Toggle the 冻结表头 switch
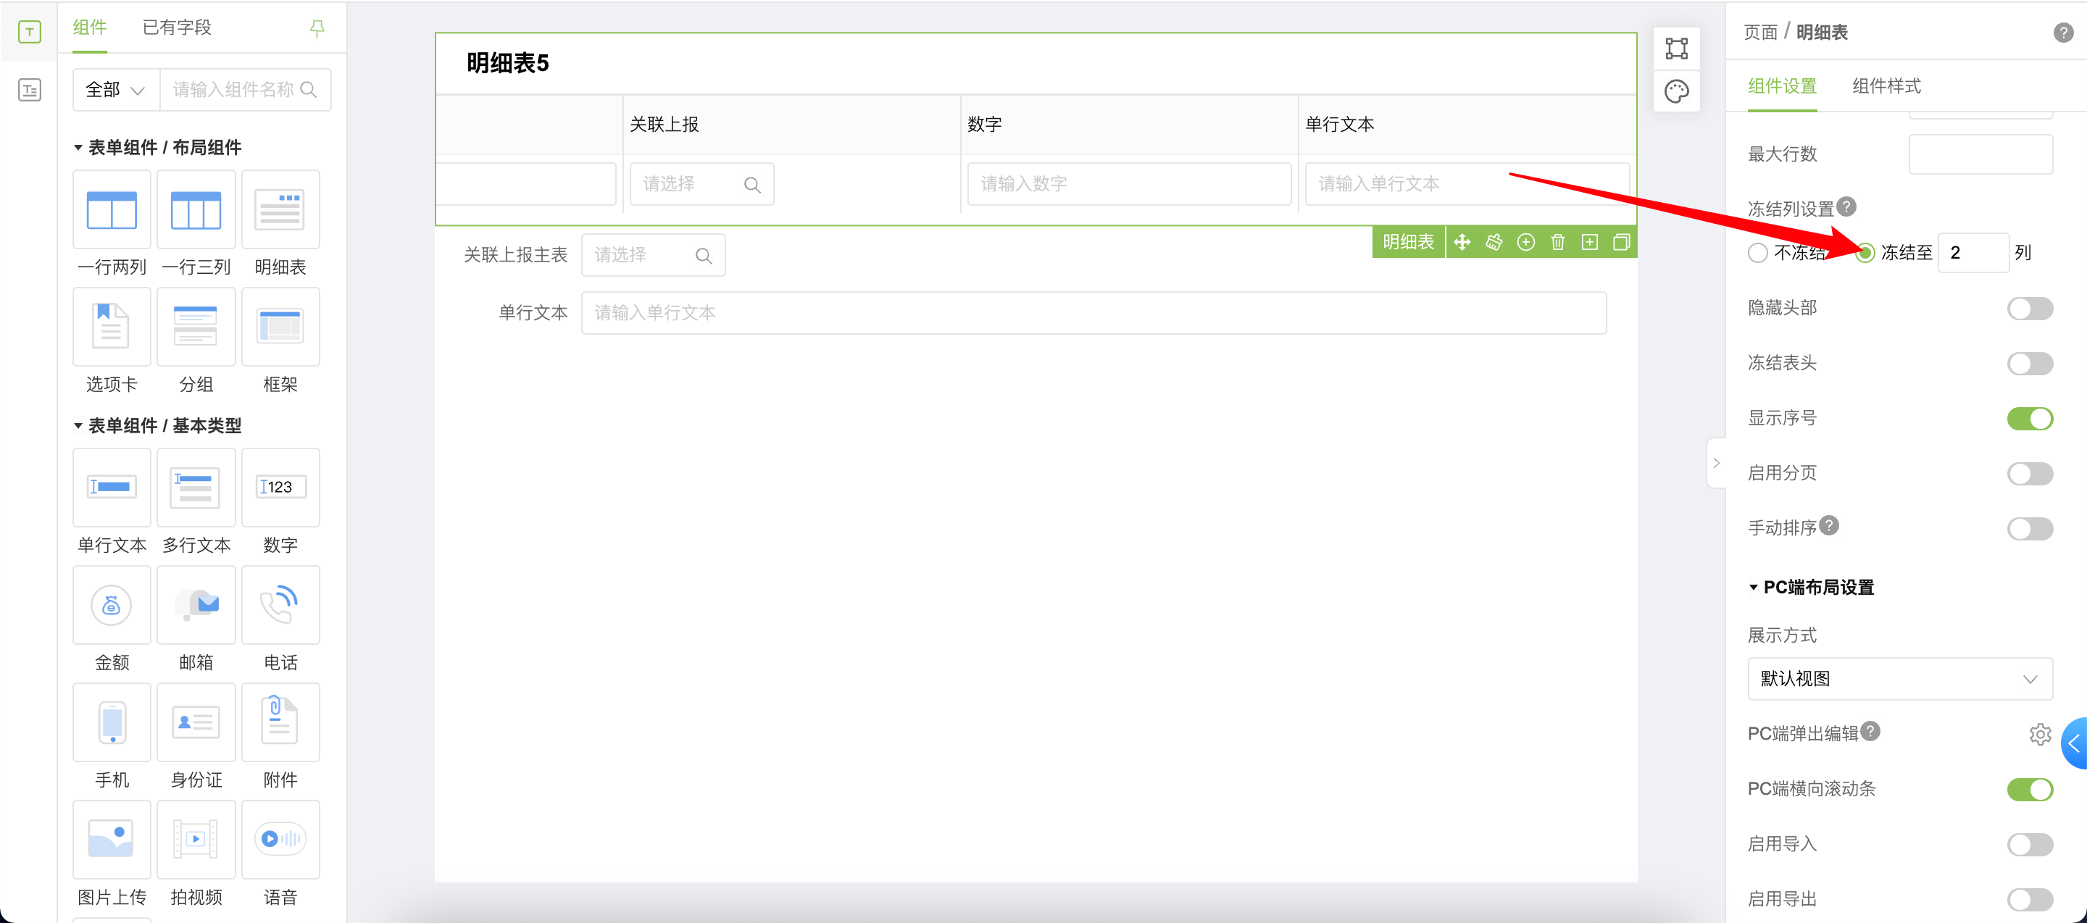Image resolution: width=2087 pixels, height=923 pixels. (x=2029, y=364)
